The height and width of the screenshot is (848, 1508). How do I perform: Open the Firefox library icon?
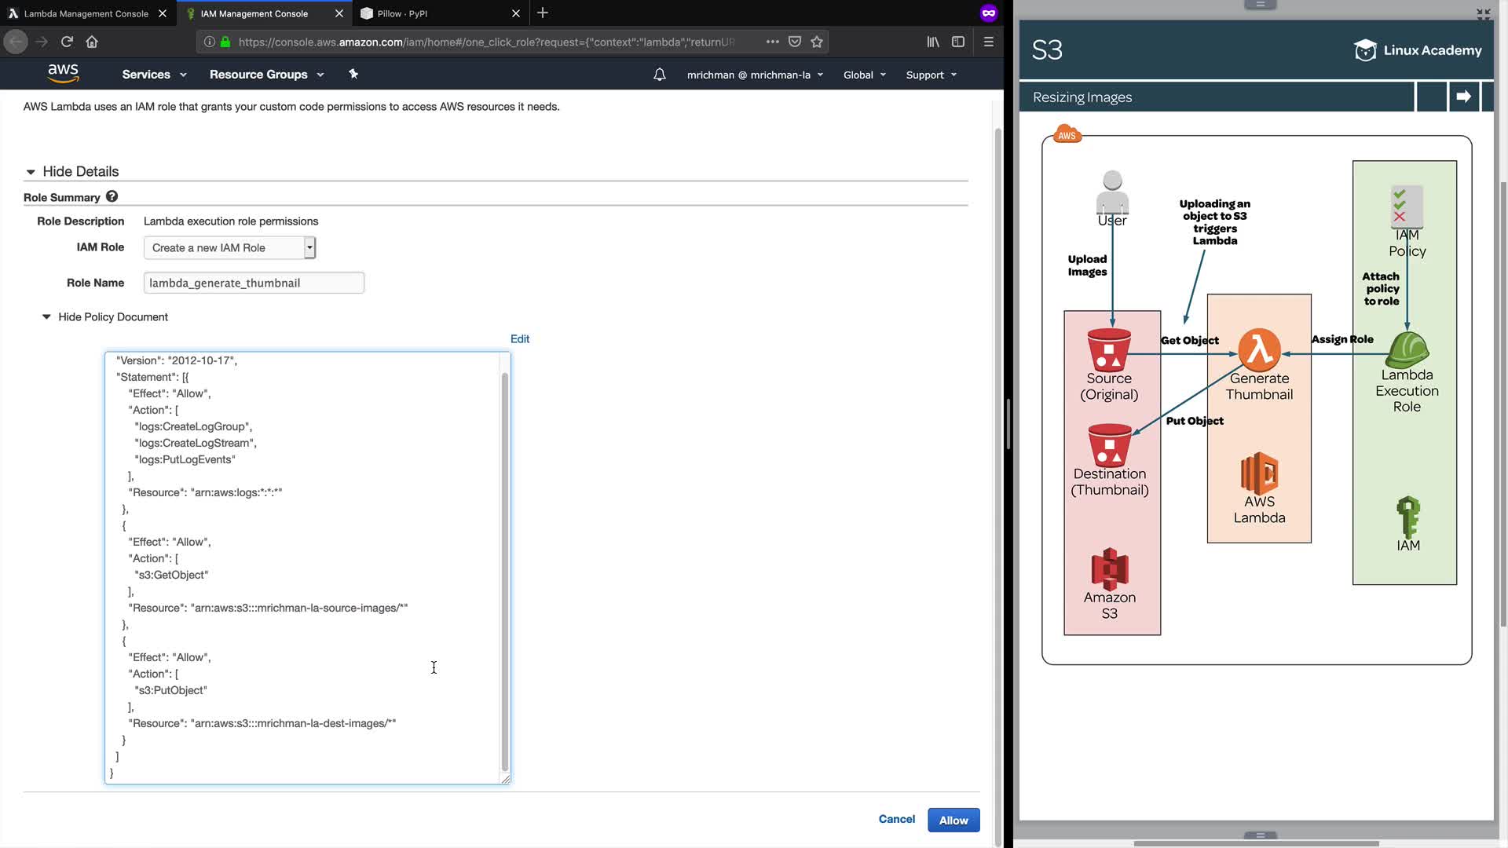coord(933,42)
